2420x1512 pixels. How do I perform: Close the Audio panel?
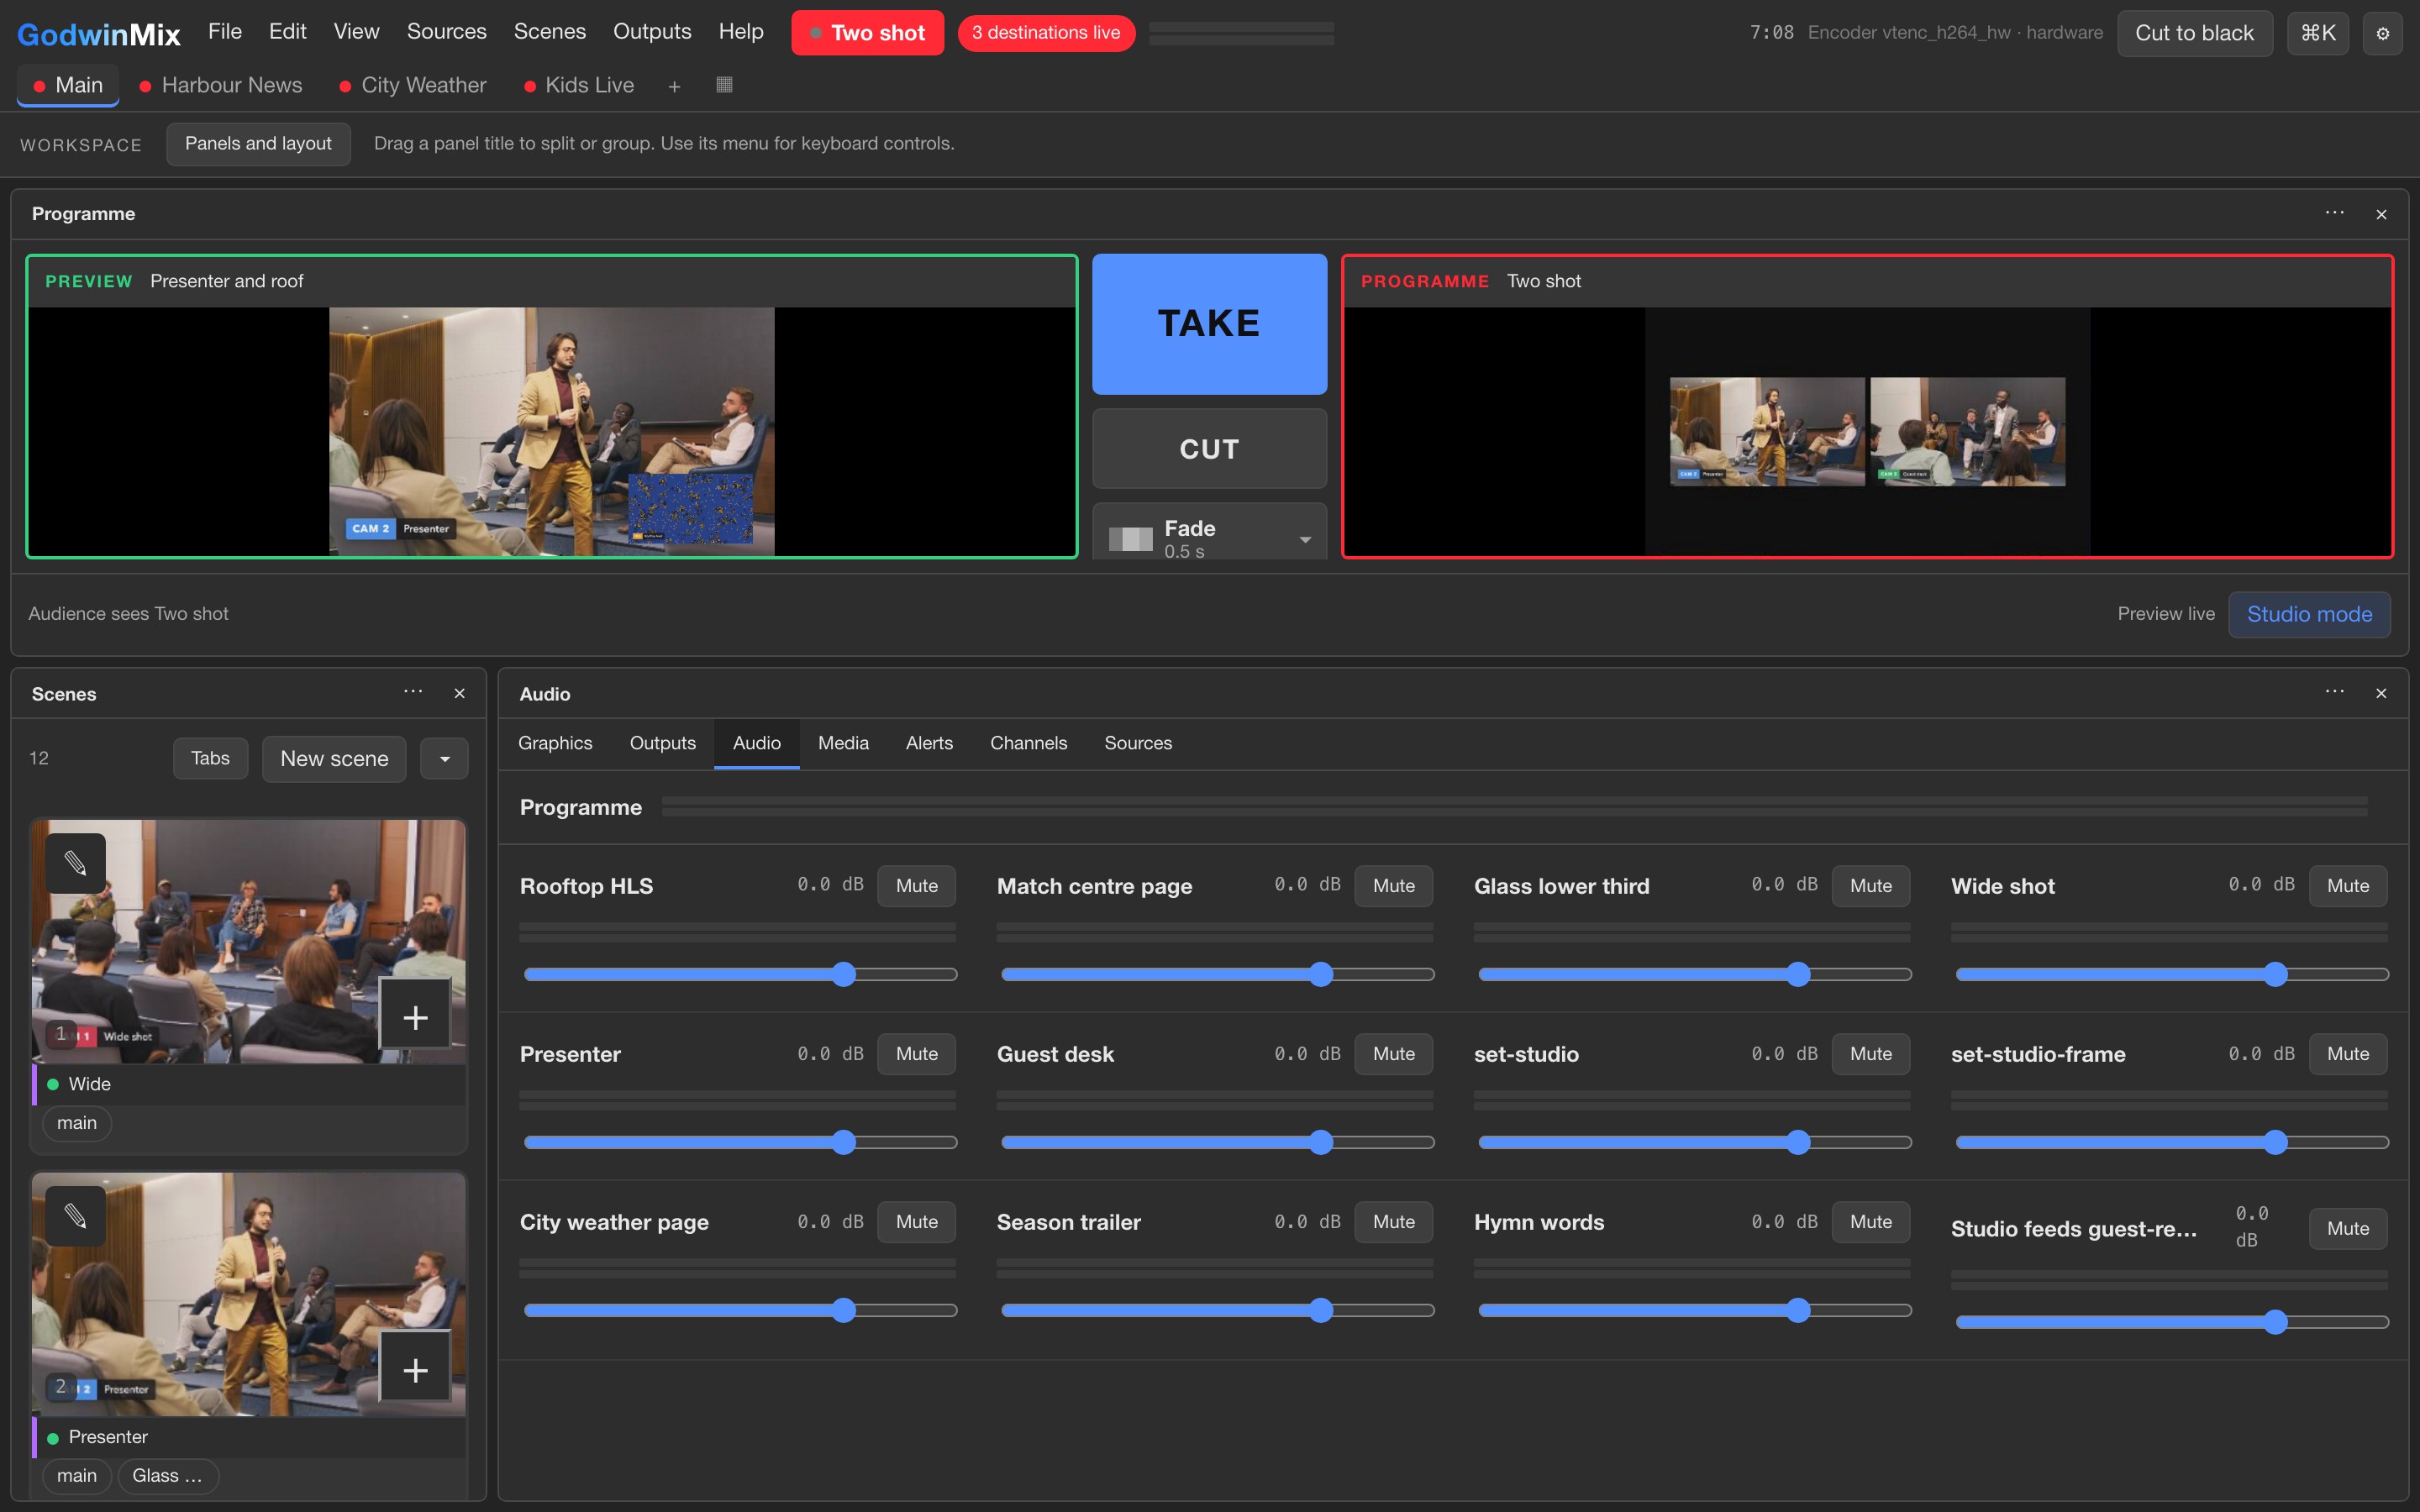pyautogui.click(x=2381, y=693)
